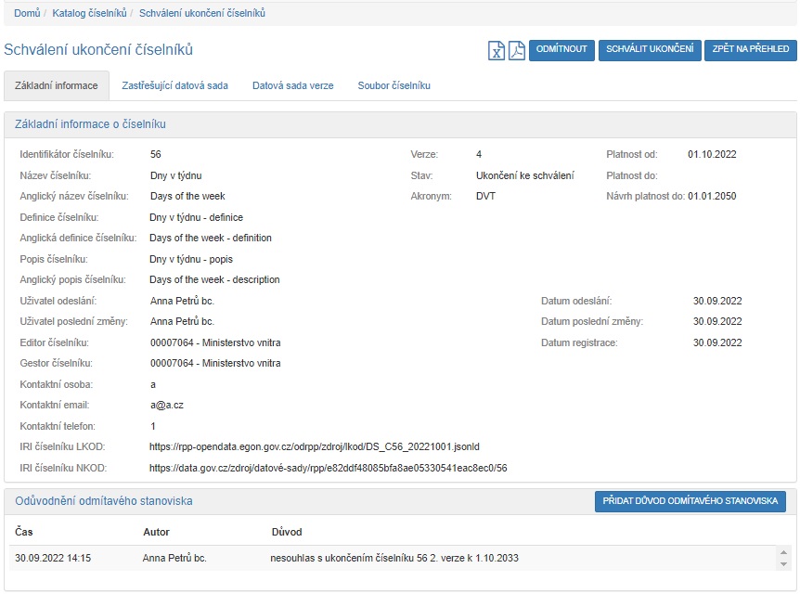Approve with Schválit ukončení button
Image resolution: width=800 pixels, height=594 pixels.
pos(649,49)
